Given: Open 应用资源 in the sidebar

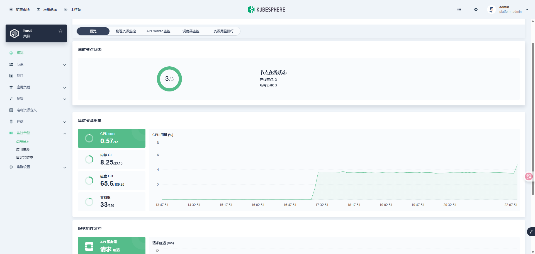Looking at the screenshot, I should [23, 150].
